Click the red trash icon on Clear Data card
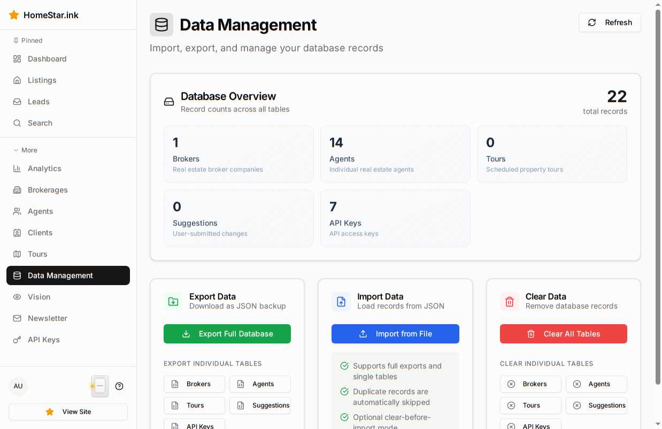 (x=509, y=301)
